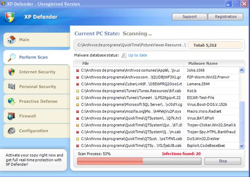Click the Up to date link
The image size is (250, 177).
138,55
